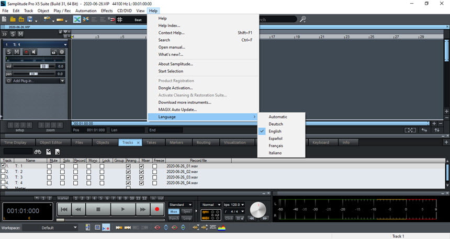
Task: Click the scrub jog wheel knob
Action: pos(258,210)
